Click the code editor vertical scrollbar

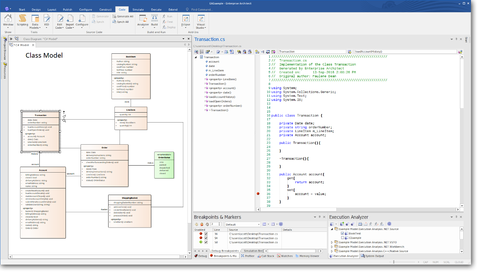tap(462, 131)
